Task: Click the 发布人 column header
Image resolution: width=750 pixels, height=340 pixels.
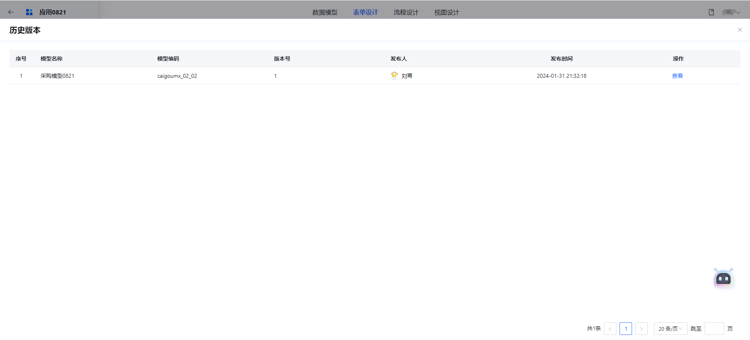Action: (398, 59)
